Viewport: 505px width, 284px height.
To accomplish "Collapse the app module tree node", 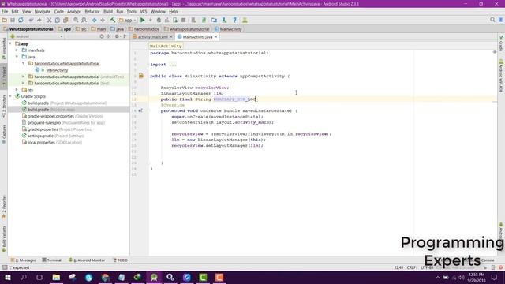I will 10,43.
